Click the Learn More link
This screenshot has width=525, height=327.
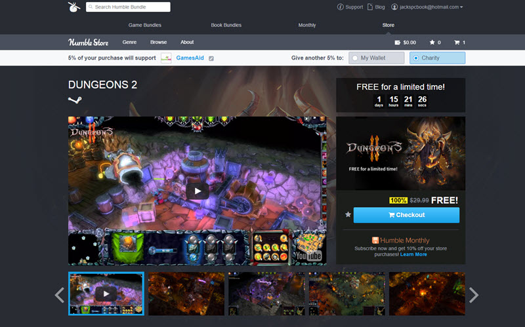pyautogui.click(x=413, y=254)
